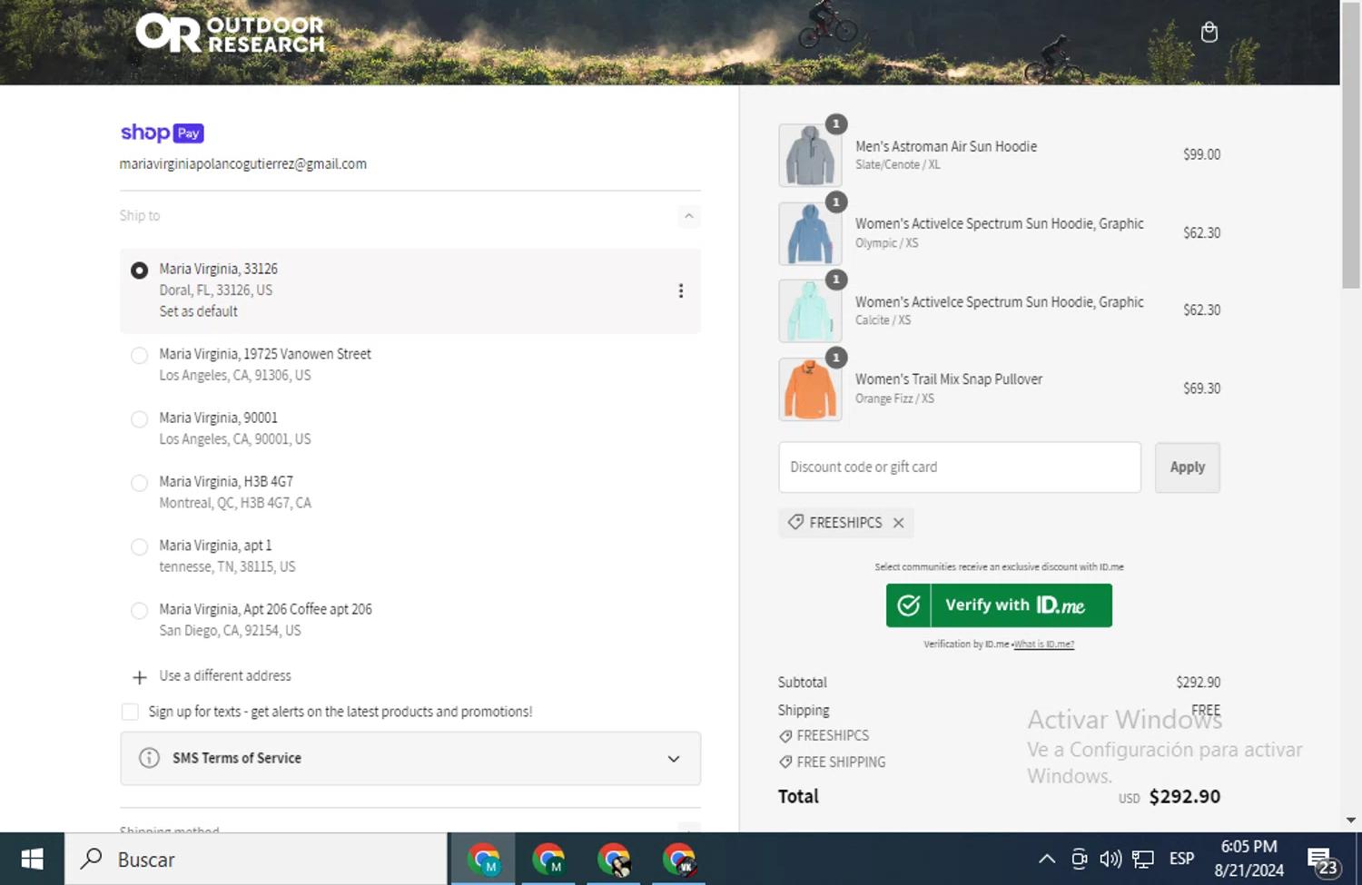This screenshot has width=1362, height=885.
Task: Click Use a different address
Action: pos(225,676)
